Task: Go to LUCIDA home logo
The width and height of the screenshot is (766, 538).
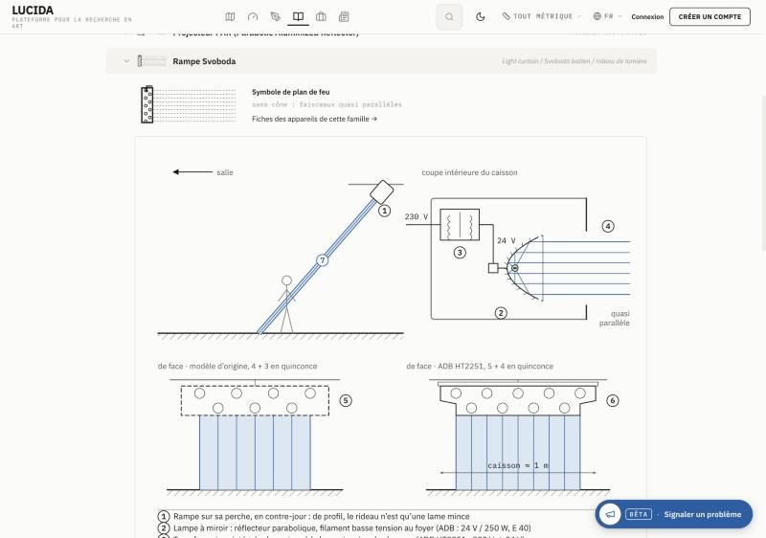Action: point(33,11)
